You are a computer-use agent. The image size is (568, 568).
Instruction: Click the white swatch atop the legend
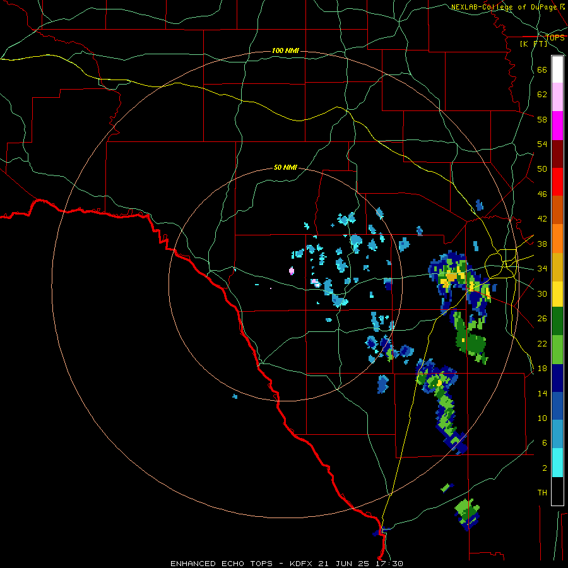[x=557, y=69]
